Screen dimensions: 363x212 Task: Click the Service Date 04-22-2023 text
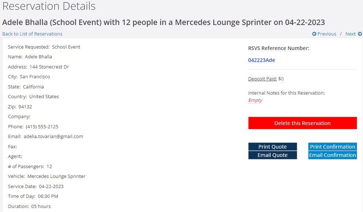(36, 186)
